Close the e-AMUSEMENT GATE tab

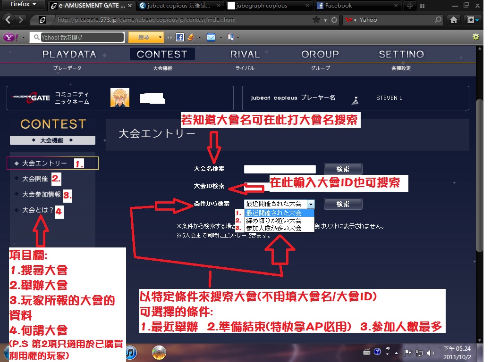[x=130, y=6]
